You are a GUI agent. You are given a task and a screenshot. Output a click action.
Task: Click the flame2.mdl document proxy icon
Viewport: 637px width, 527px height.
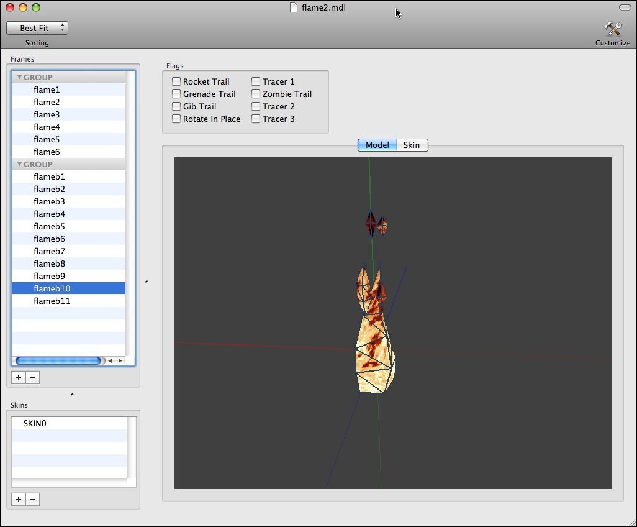pyautogui.click(x=294, y=7)
